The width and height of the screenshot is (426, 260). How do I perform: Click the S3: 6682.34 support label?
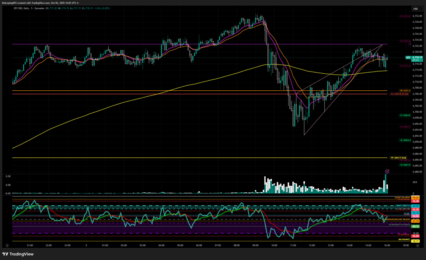[405, 165]
